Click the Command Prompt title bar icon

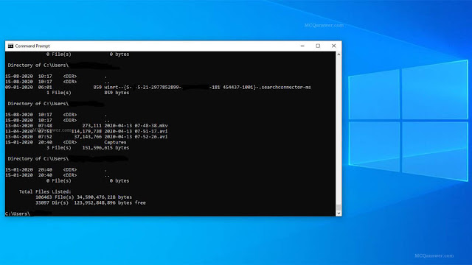click(x=10, y=46)
